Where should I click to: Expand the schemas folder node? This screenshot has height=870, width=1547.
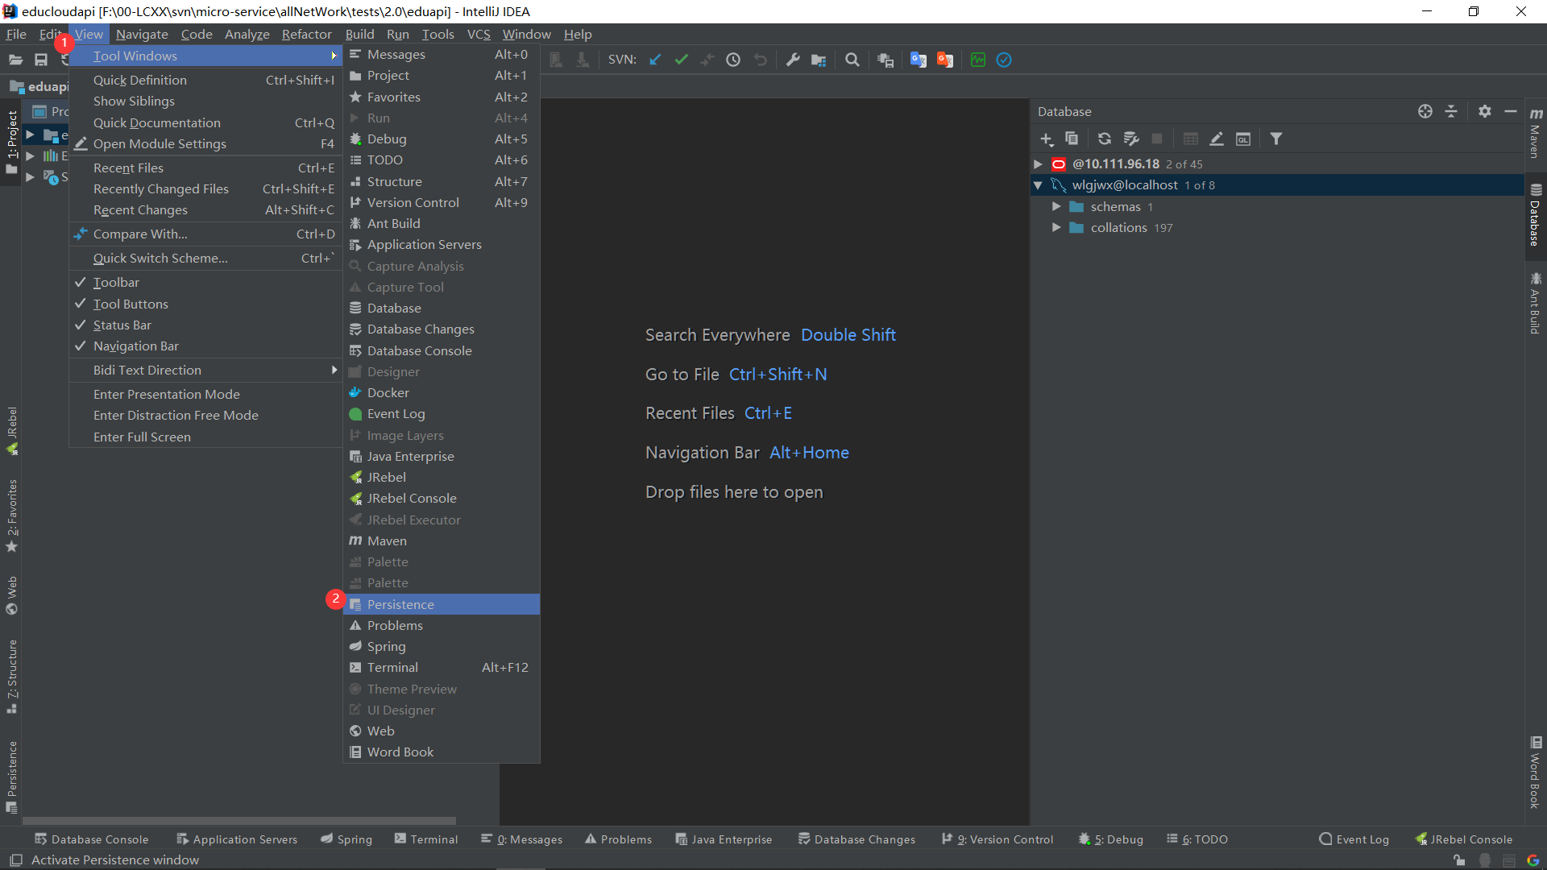pyautogui.click(x=1056, y=206)
